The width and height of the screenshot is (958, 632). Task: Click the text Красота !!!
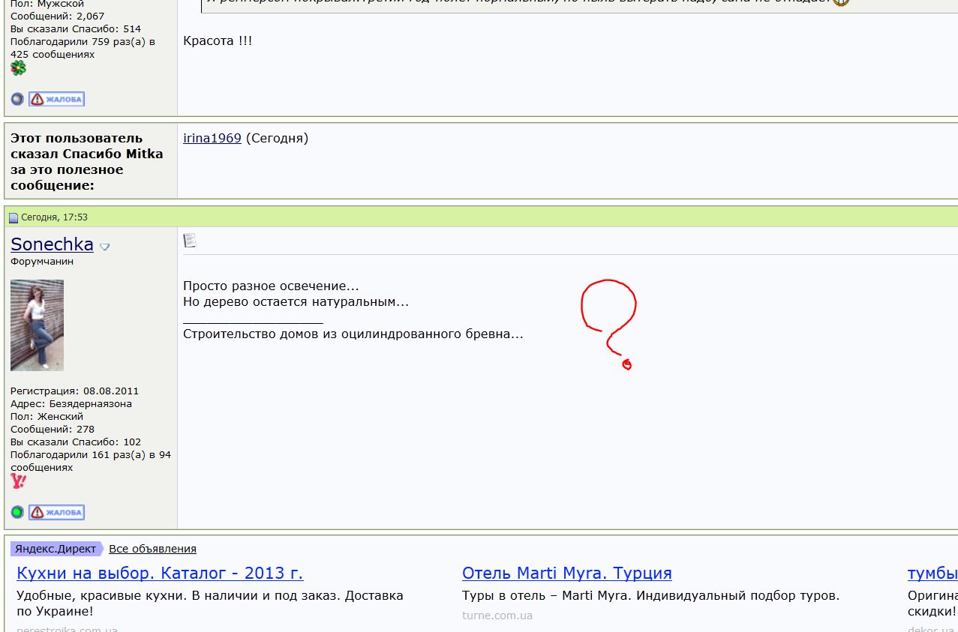(x=218, y=40)
